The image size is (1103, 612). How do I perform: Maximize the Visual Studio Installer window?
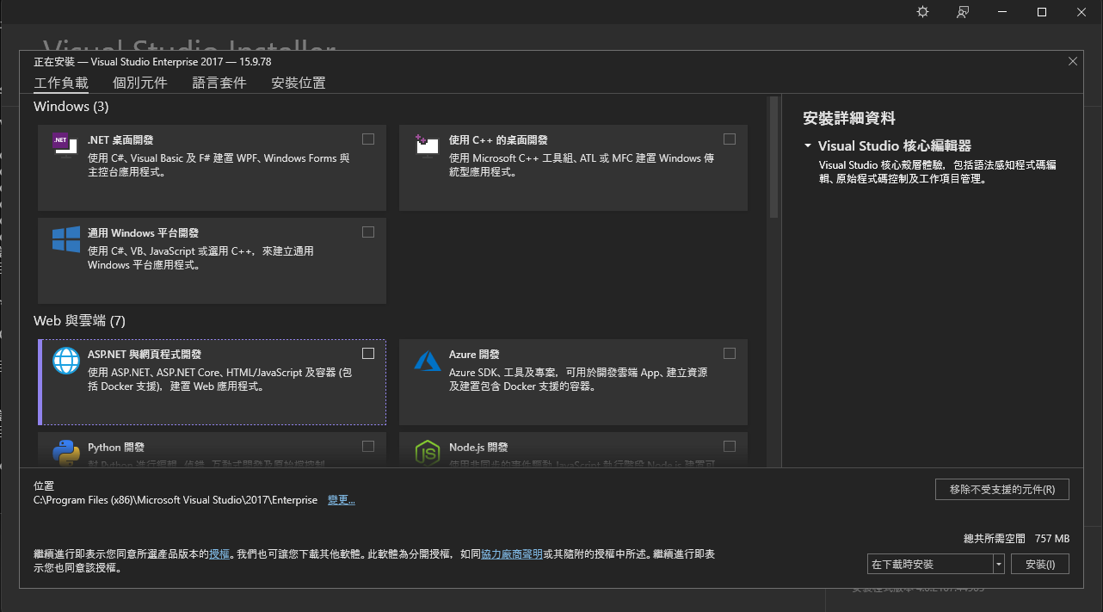[x=1042, y=12]
